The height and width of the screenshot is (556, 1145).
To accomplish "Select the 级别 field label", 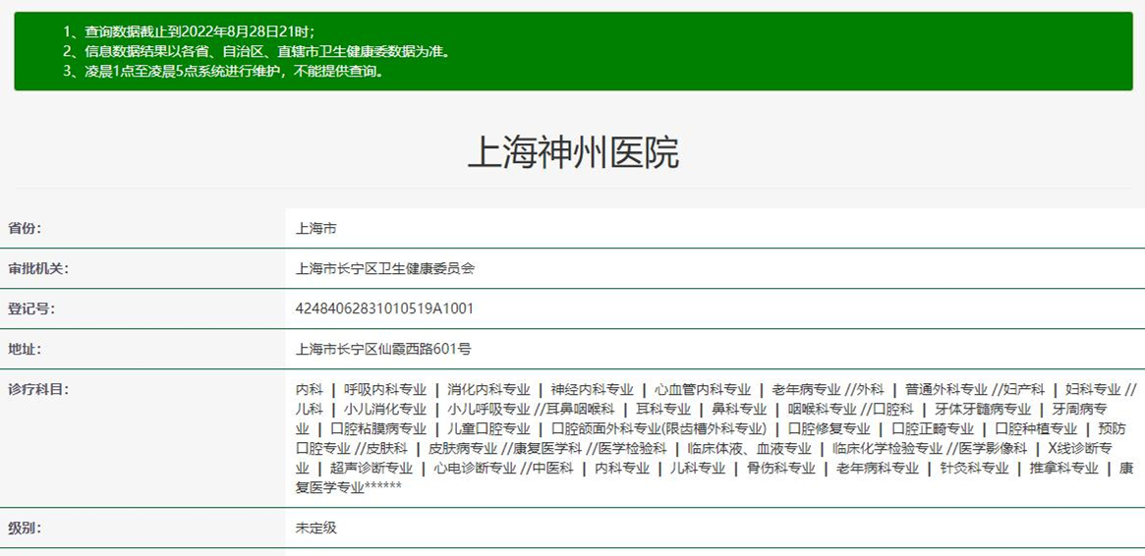I will [25, 528].
